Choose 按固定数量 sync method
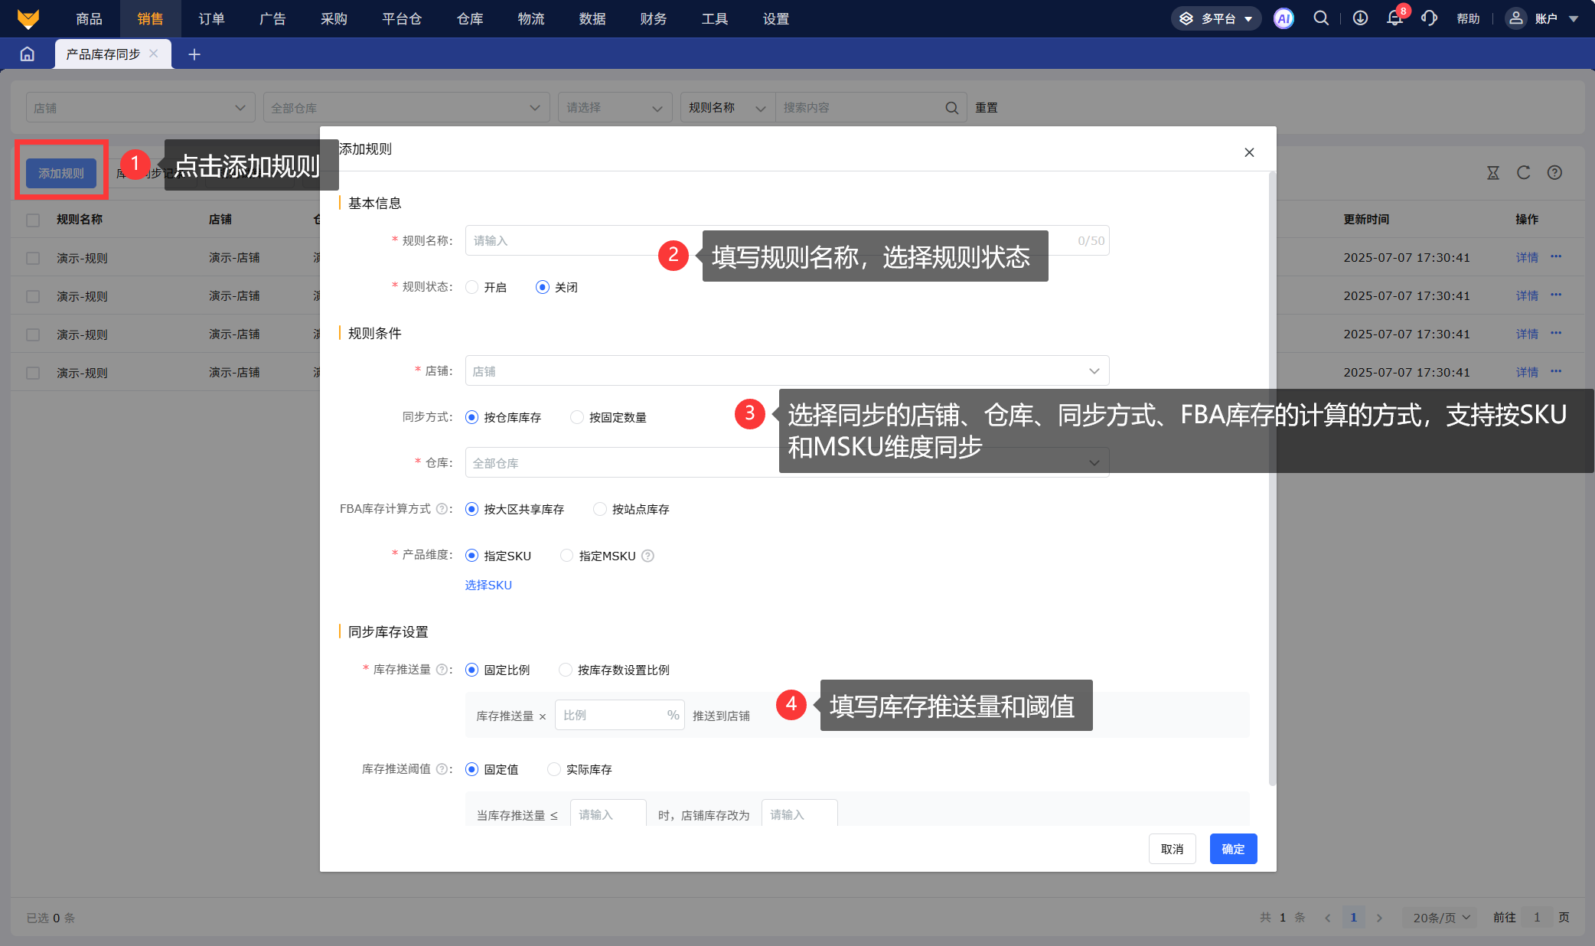The height and width of the screenshot is (946, 1595). [577, 417]
